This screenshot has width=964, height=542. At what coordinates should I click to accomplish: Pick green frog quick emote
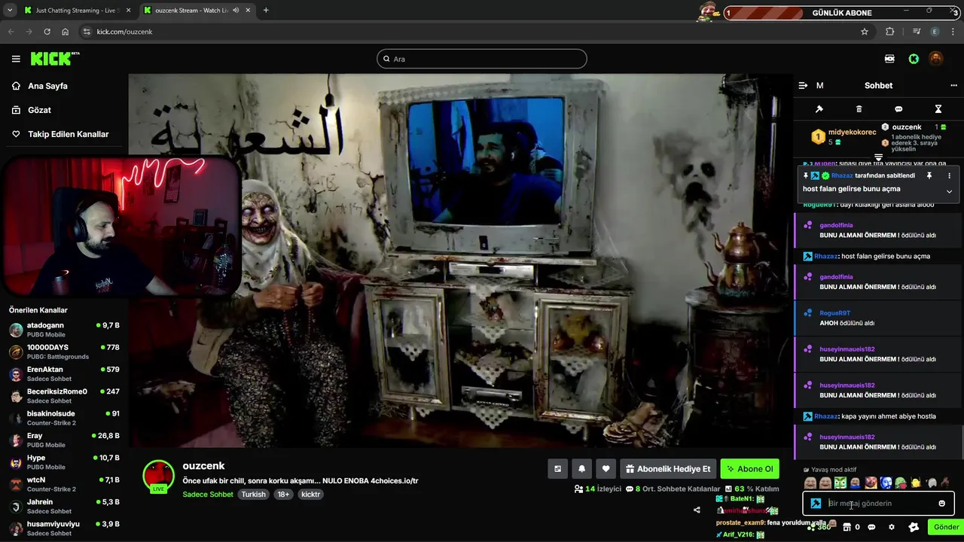click(901, 483)
